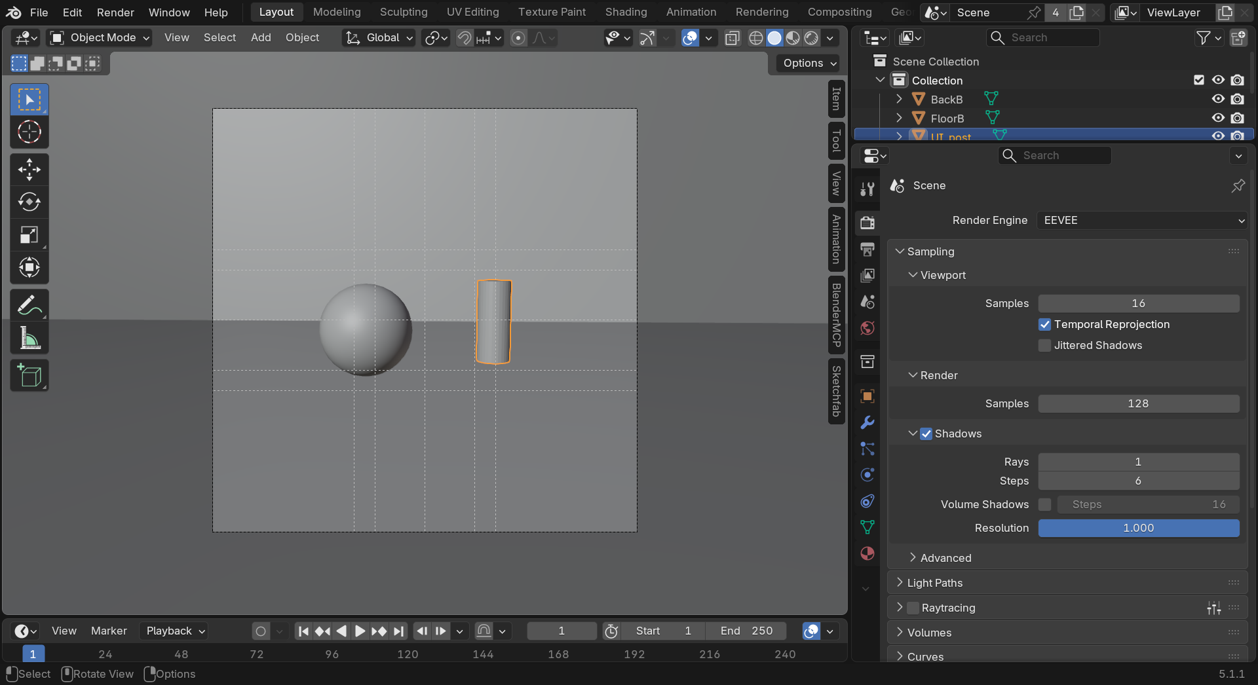
Task: Open the viewport Options dropdown
Action: point(809,63)
